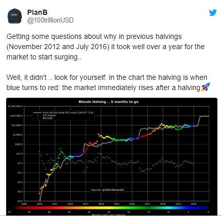Click the 2016 x-axis year label
Screen dimensions: 222x216
click(x=132, y=204)
